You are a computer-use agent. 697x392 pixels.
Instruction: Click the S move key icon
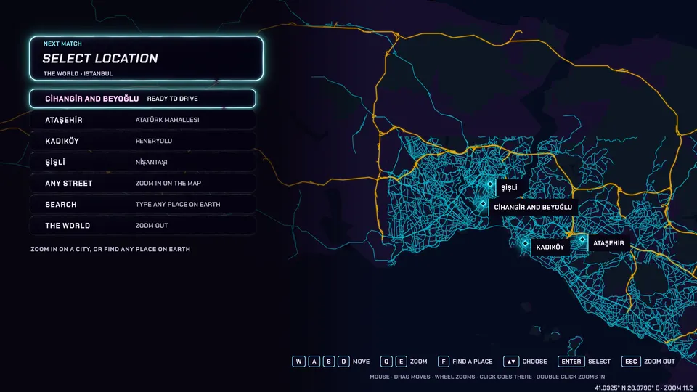pos(328,362)
